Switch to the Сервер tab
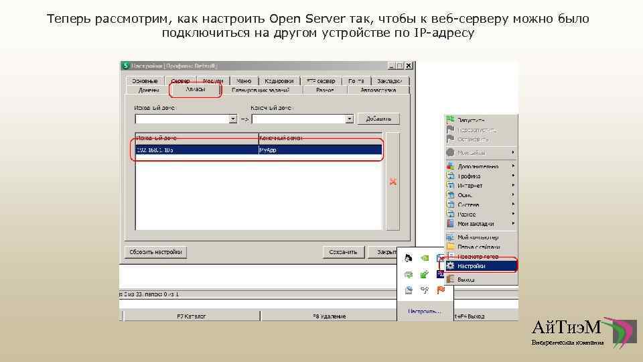The width and height of the screenshot is (643, 362). coord(180,81)
